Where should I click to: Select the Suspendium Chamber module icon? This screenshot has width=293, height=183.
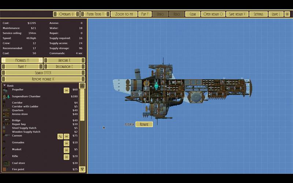tap(6, 97)
